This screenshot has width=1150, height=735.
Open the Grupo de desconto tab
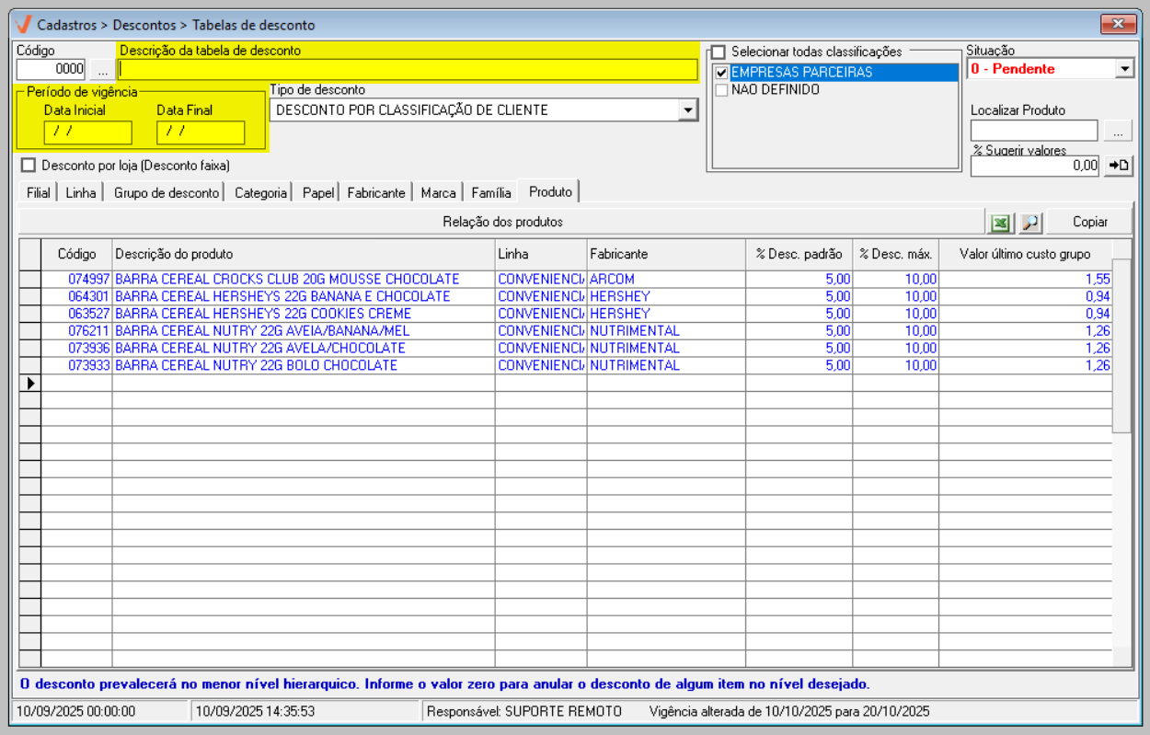pos(167,193)
